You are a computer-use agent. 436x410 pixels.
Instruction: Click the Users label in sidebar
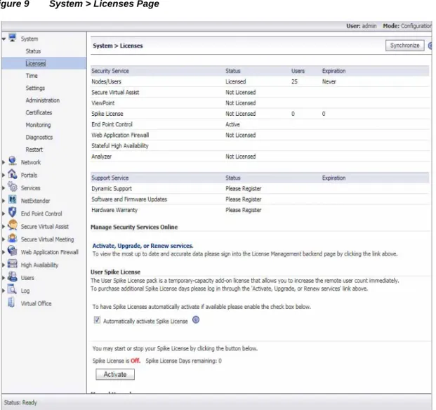tap(27, 278)
